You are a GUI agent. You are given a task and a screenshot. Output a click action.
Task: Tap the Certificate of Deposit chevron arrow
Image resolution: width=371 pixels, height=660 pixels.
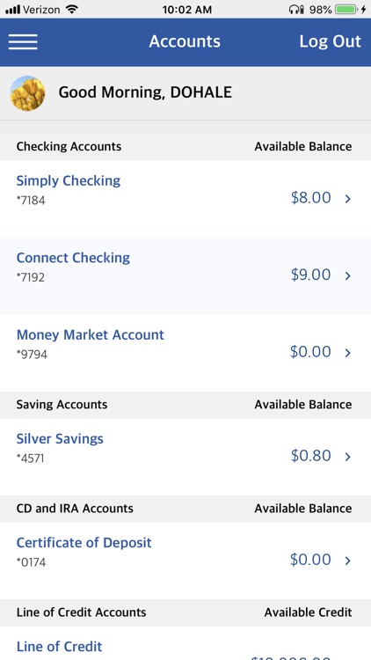(348, 561)
